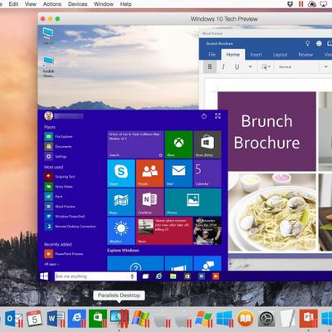Select the Home ribbon tab

[x=233, y=55]
